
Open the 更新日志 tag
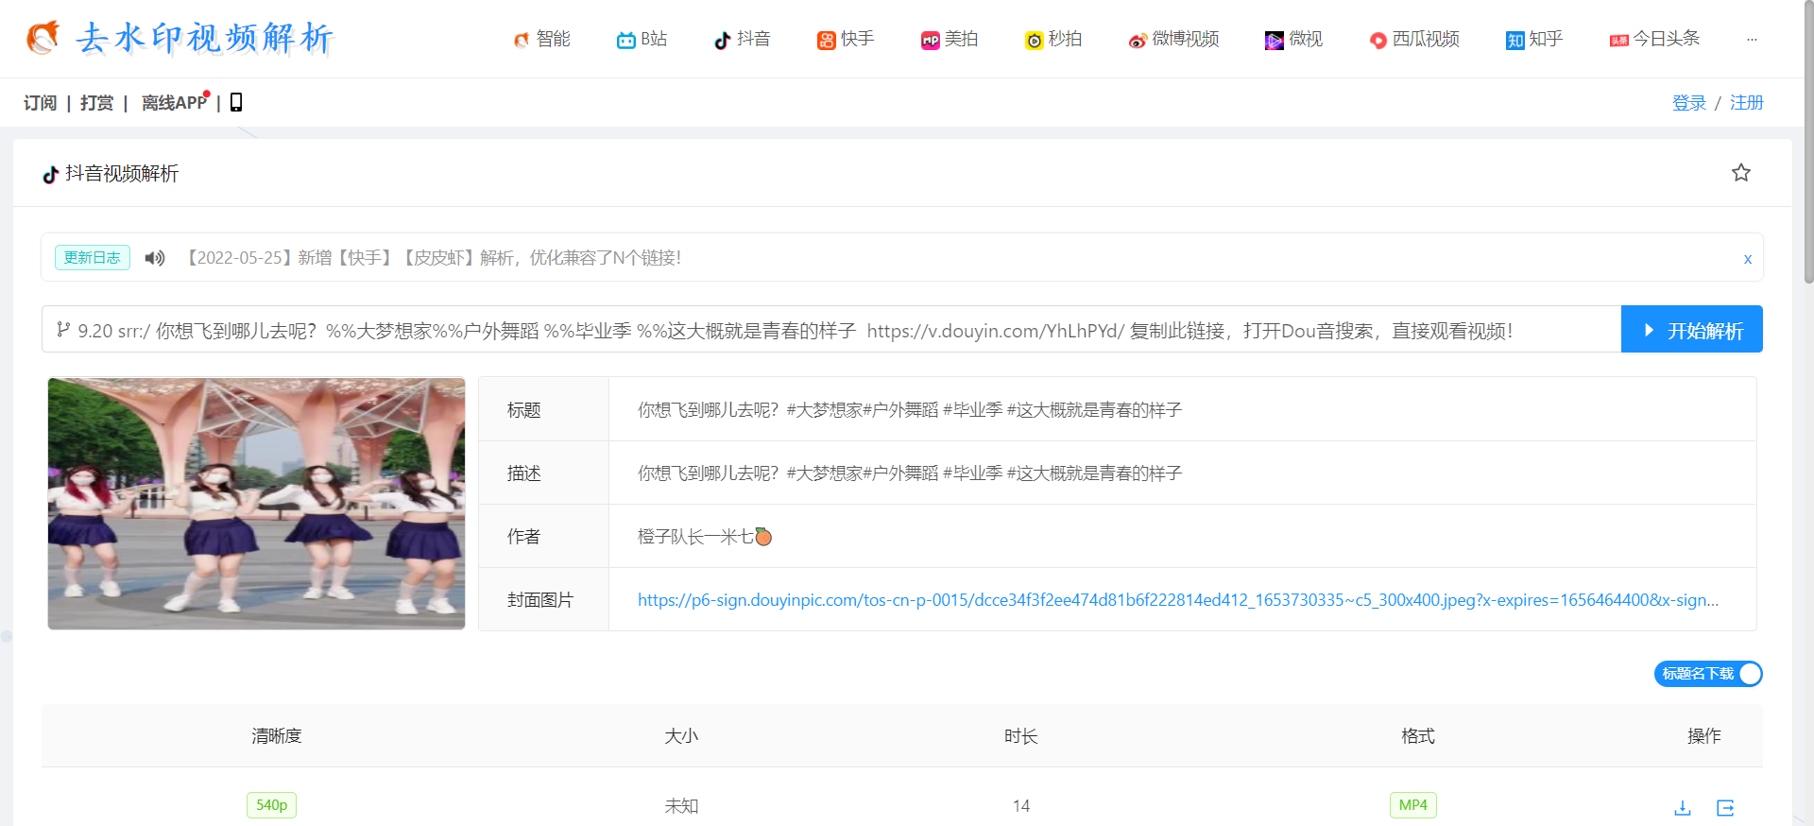click(93, 257)
